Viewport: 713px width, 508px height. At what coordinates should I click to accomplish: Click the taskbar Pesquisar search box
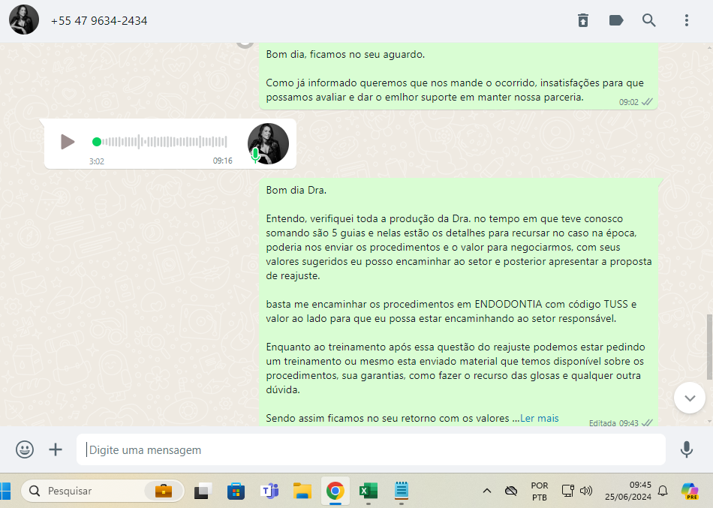[x=103, y=491]
